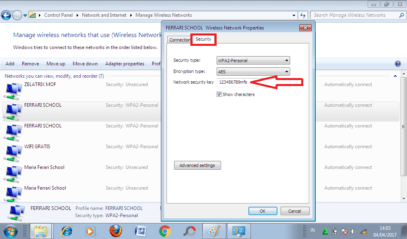Open Control Panel breadcrumb
407x239 pixels.
point(58,15)
